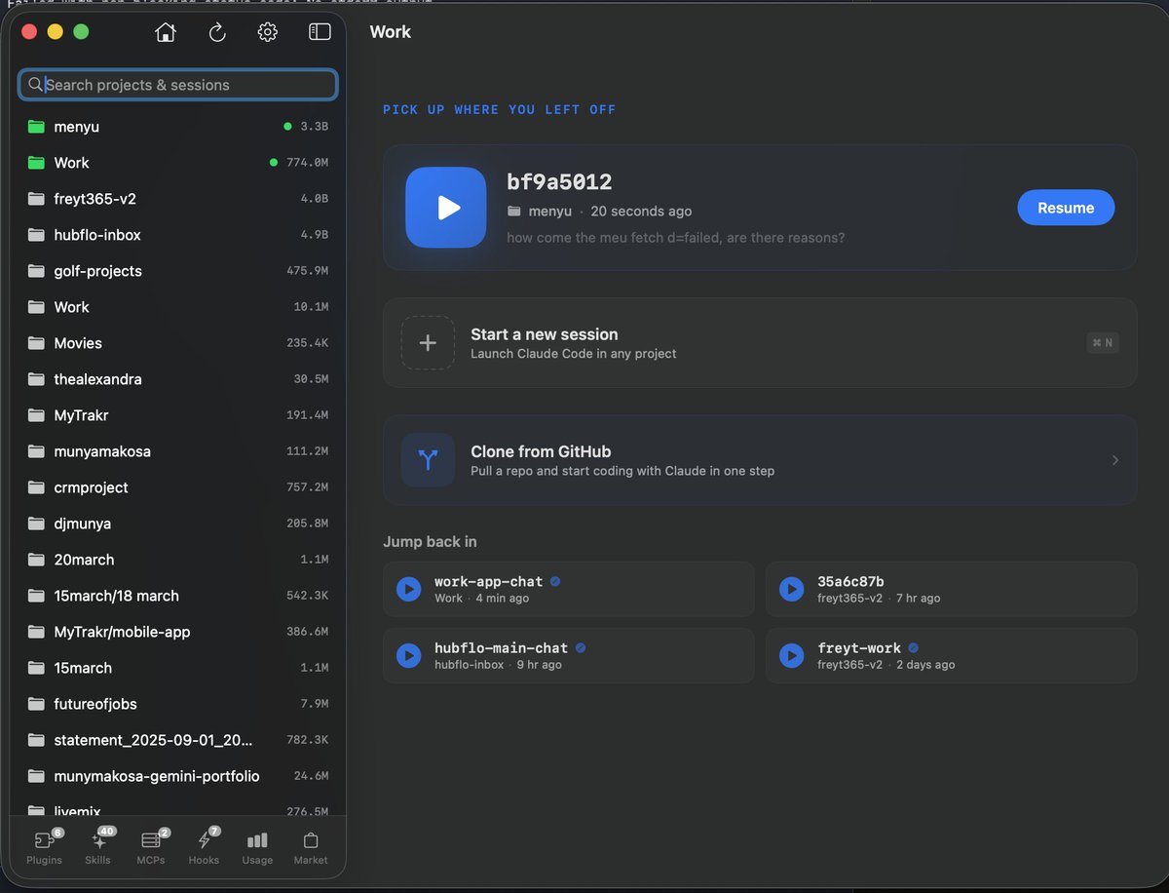The image size is (1169, 893).
Task: Click the plus icon for new session
Action: point(428,342)
